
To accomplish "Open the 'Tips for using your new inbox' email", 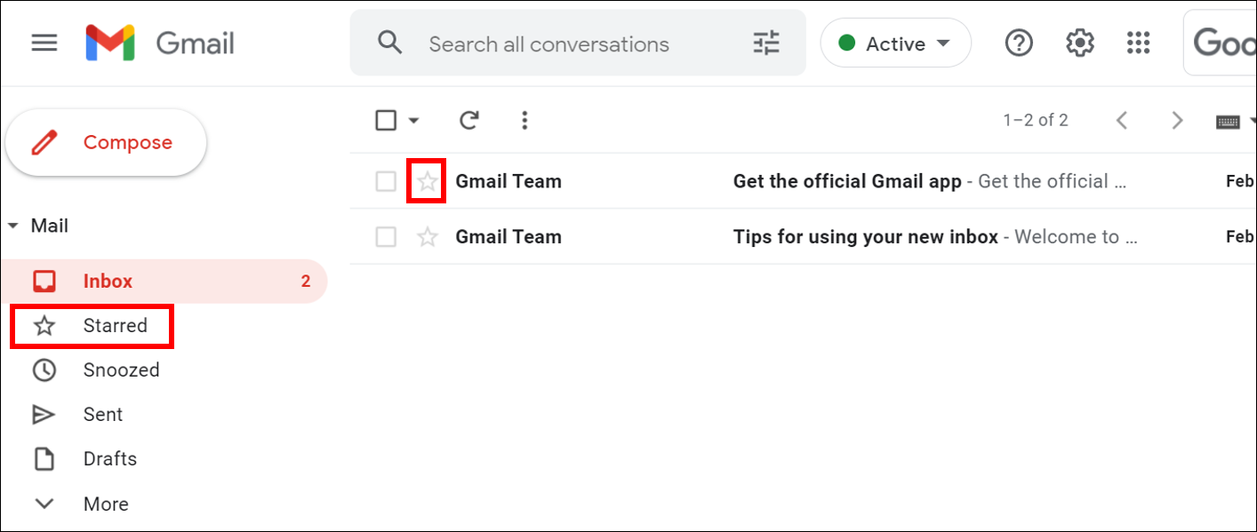I will tap(803, 236).
